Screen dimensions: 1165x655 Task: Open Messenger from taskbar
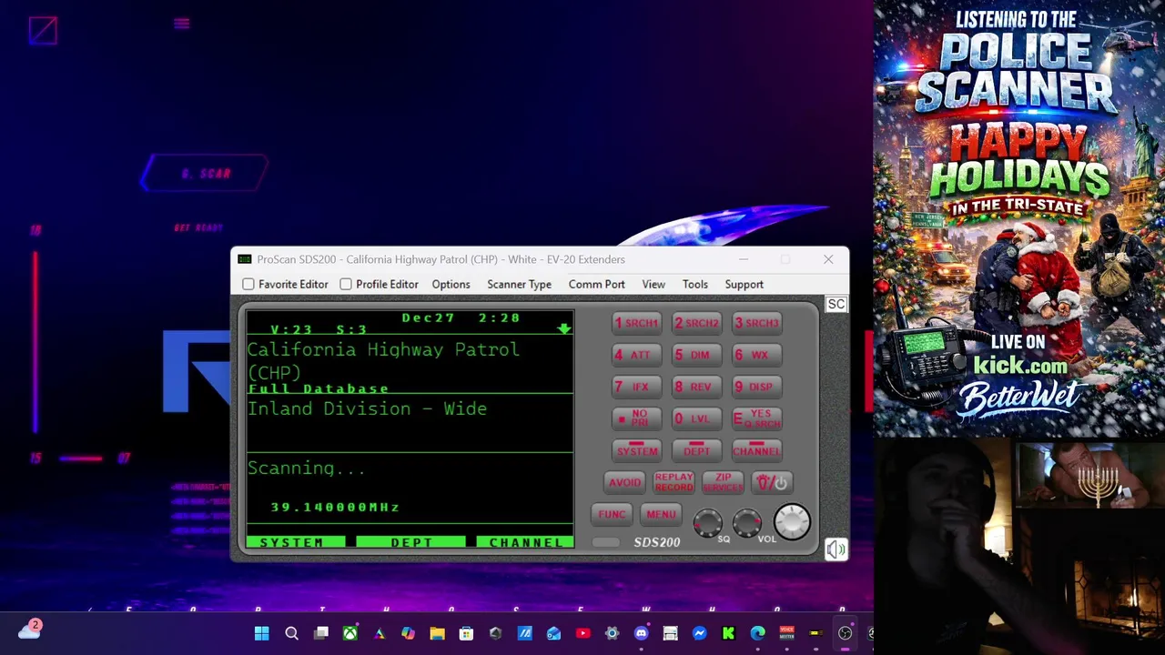[699, 633]
